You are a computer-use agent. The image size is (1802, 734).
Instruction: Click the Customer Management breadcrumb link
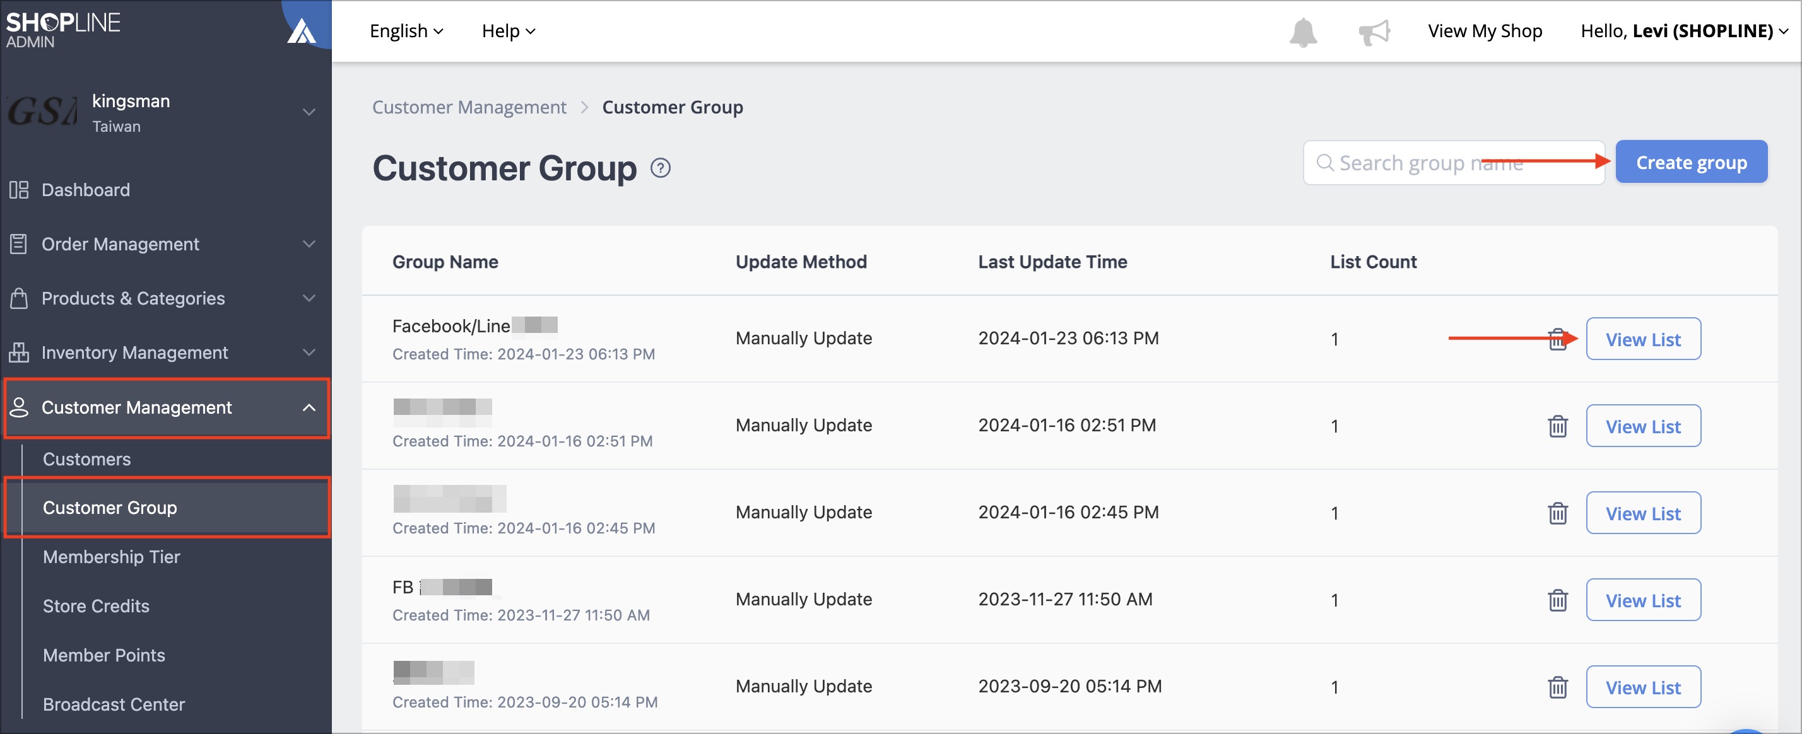coord(469,108)
